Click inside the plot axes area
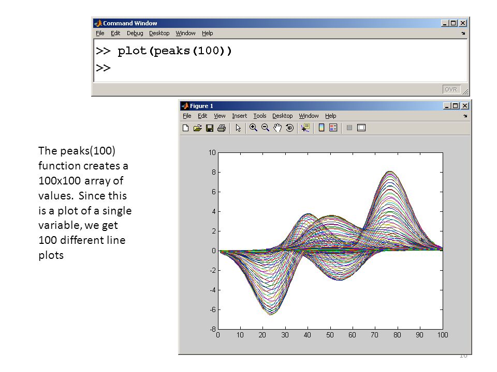Screen dimensions: 497x372 [x=331, y=241]
